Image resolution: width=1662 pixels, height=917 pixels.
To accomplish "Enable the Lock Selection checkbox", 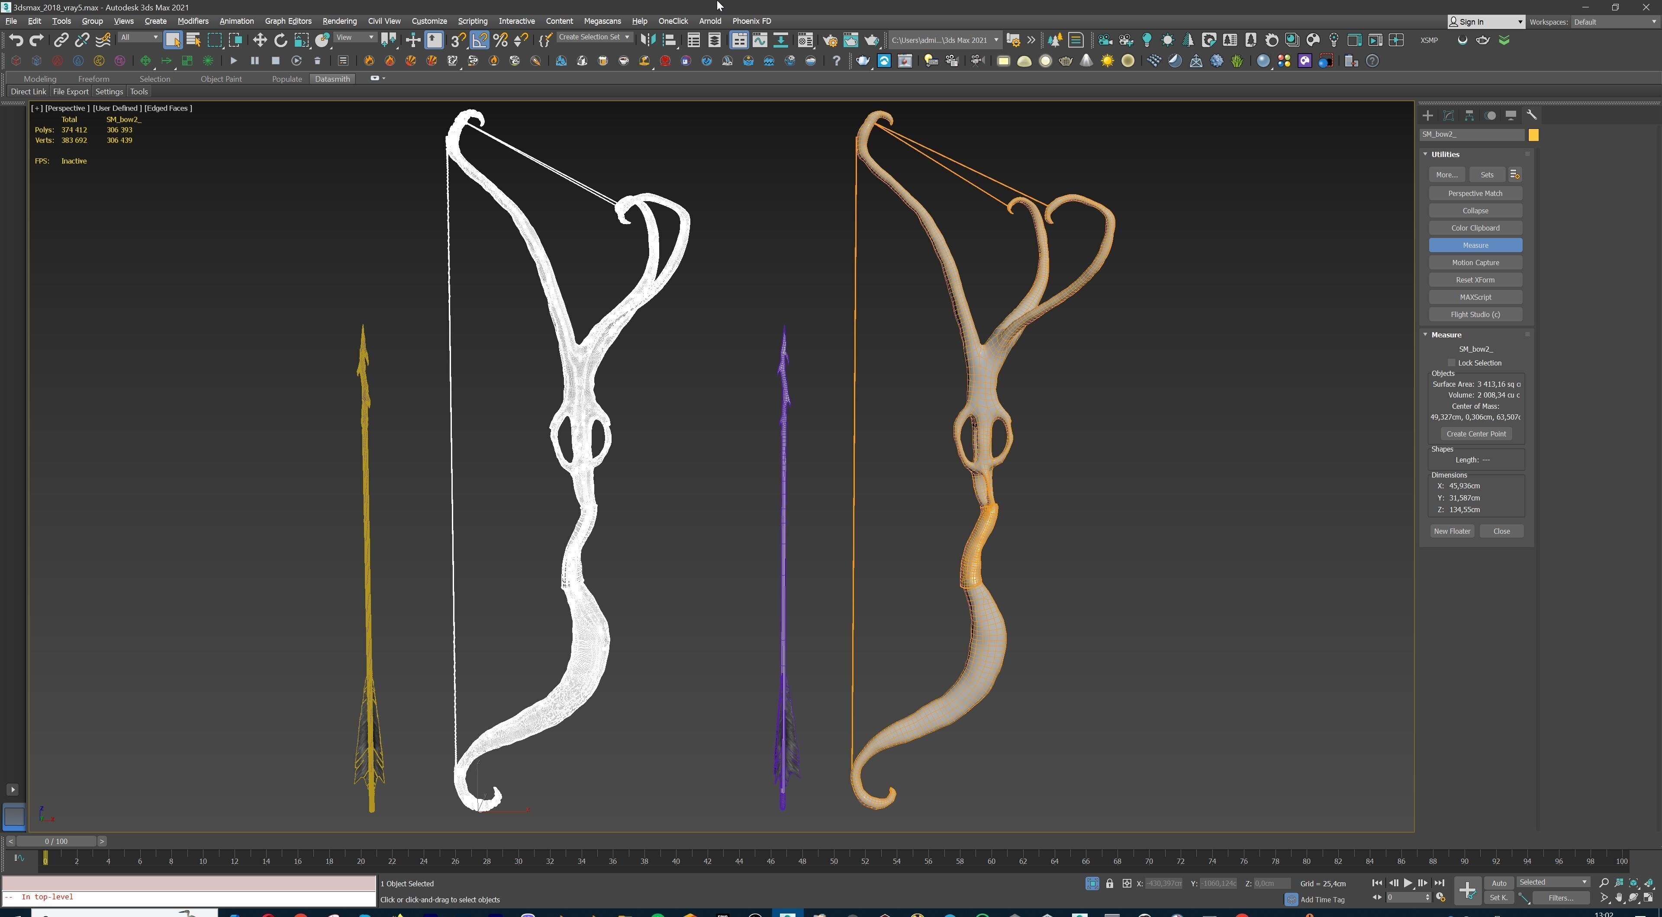I will click(1452, 363).
